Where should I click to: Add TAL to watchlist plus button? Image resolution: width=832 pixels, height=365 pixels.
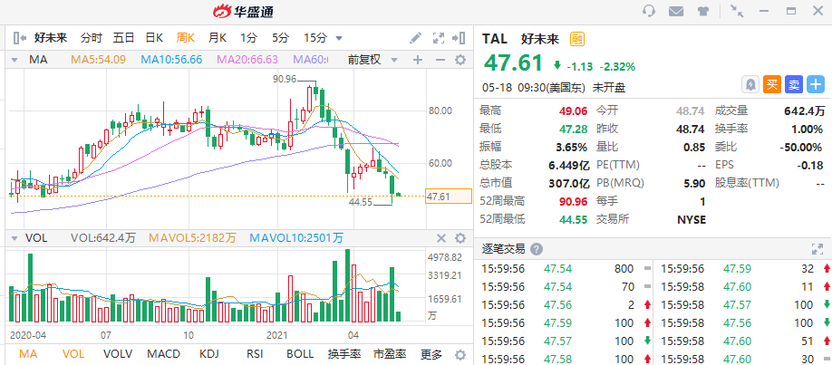click(816, 84)
